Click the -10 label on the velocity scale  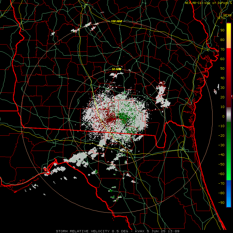pyautogui.click(x=221, y=126)
